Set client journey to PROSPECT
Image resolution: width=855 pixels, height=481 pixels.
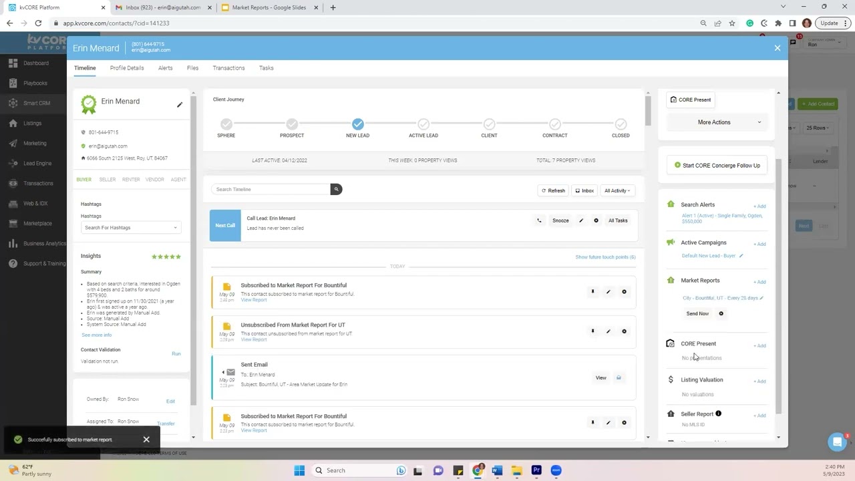pyautogui.click(x=292, y=124)
